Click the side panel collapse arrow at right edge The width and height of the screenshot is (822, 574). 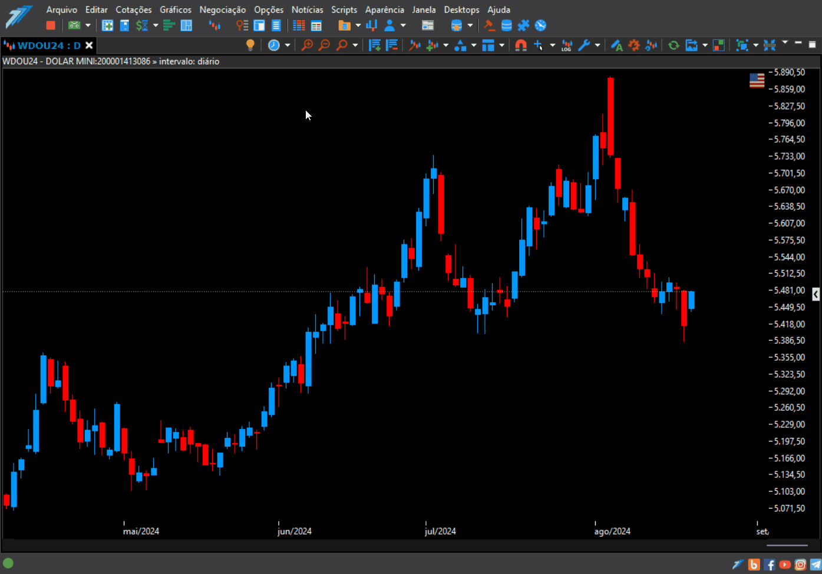[x=816, y=294]
